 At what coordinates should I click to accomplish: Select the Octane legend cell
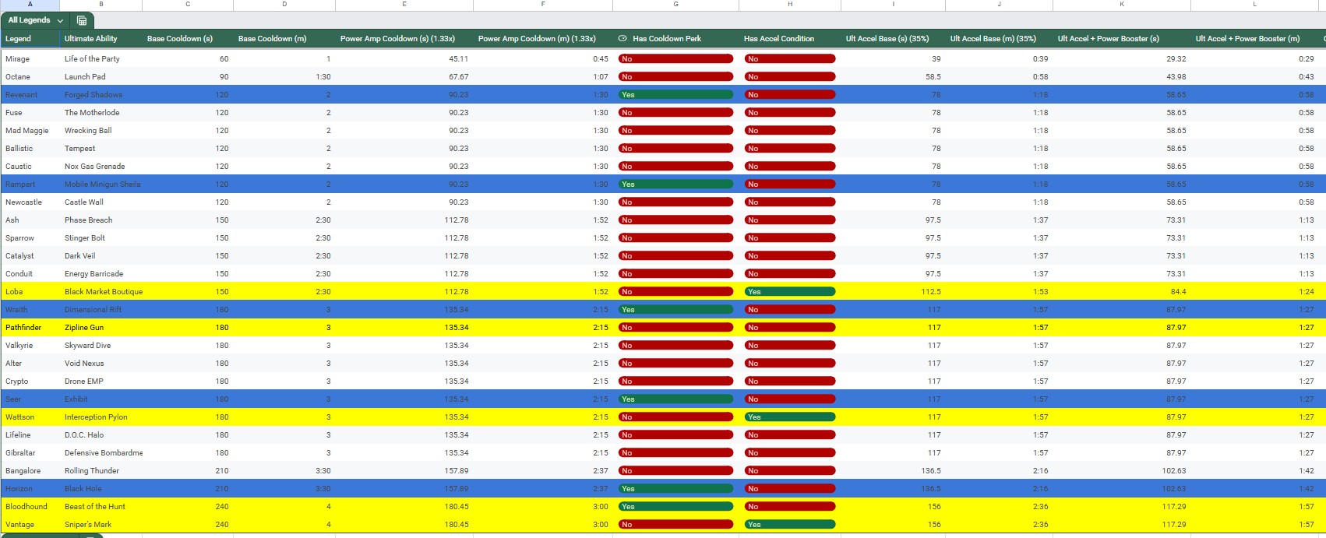click(30, 76)
